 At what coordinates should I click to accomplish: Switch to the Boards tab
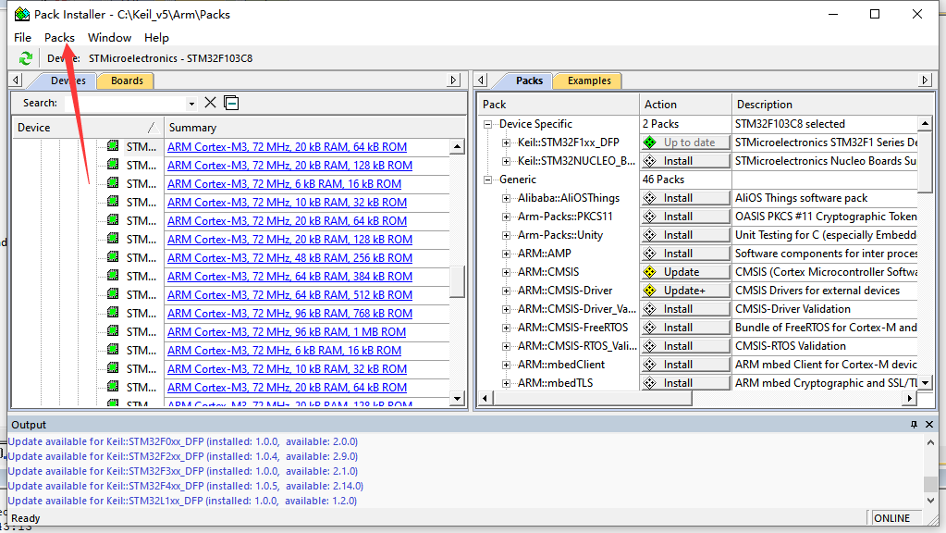(127, 81)
